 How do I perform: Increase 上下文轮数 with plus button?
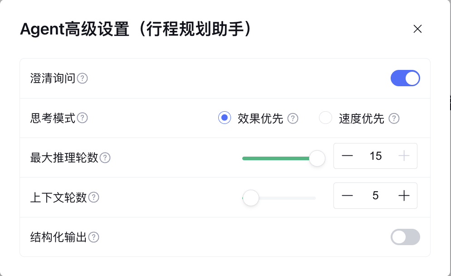pyautogui.click(x=404, y=196)
